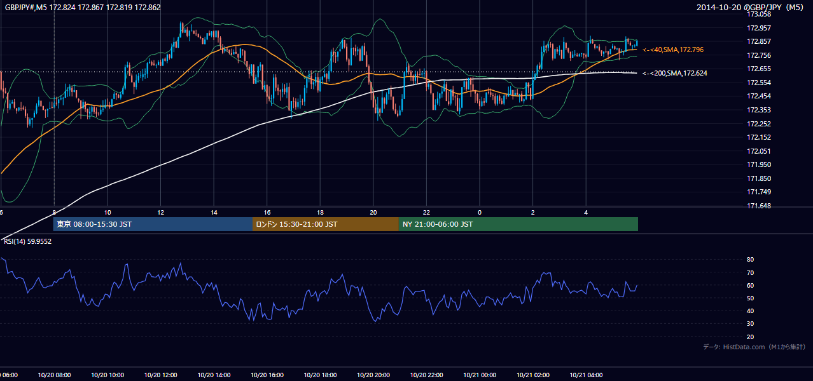Click the London 15:30-21:00 JST session bar
The width and height of the screenshot is (813, 381).
pos(326,224)
